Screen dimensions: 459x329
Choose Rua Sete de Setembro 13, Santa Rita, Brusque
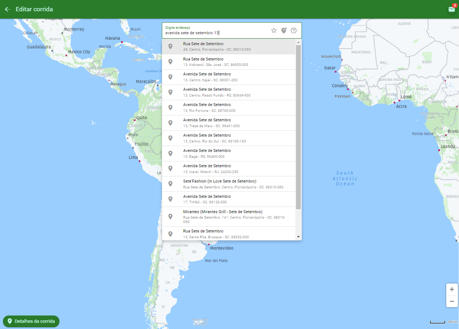[229, 234]
